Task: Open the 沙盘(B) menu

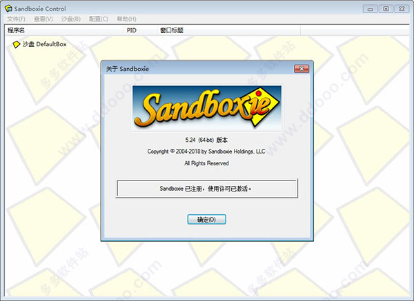Action: (71, 19)
